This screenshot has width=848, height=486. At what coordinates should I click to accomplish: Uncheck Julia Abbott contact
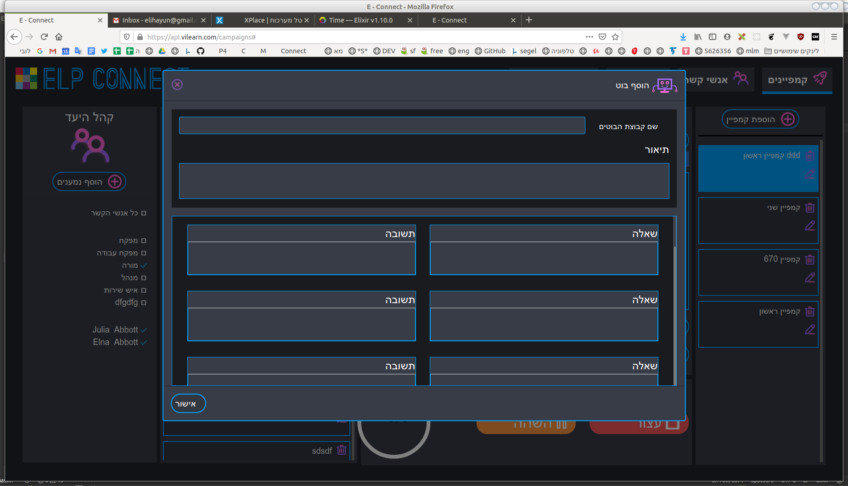[x=144, y=330]
